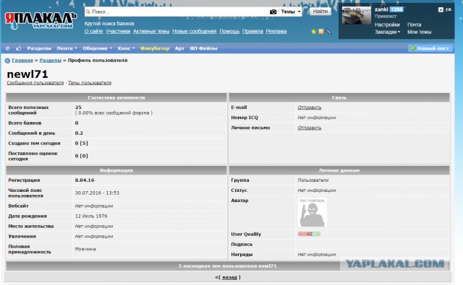463x285 pixels.
Task: Open the ЯП Файлы section
Action: click(203, 48)
